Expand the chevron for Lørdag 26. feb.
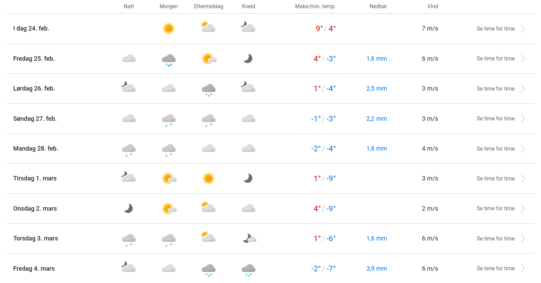The width and height of the screenshot is (541, 283). [523, 89]
